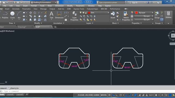175x98 pixels.
Task: Click the Save icon in quick access toolbar
Action: click(11, 2)
